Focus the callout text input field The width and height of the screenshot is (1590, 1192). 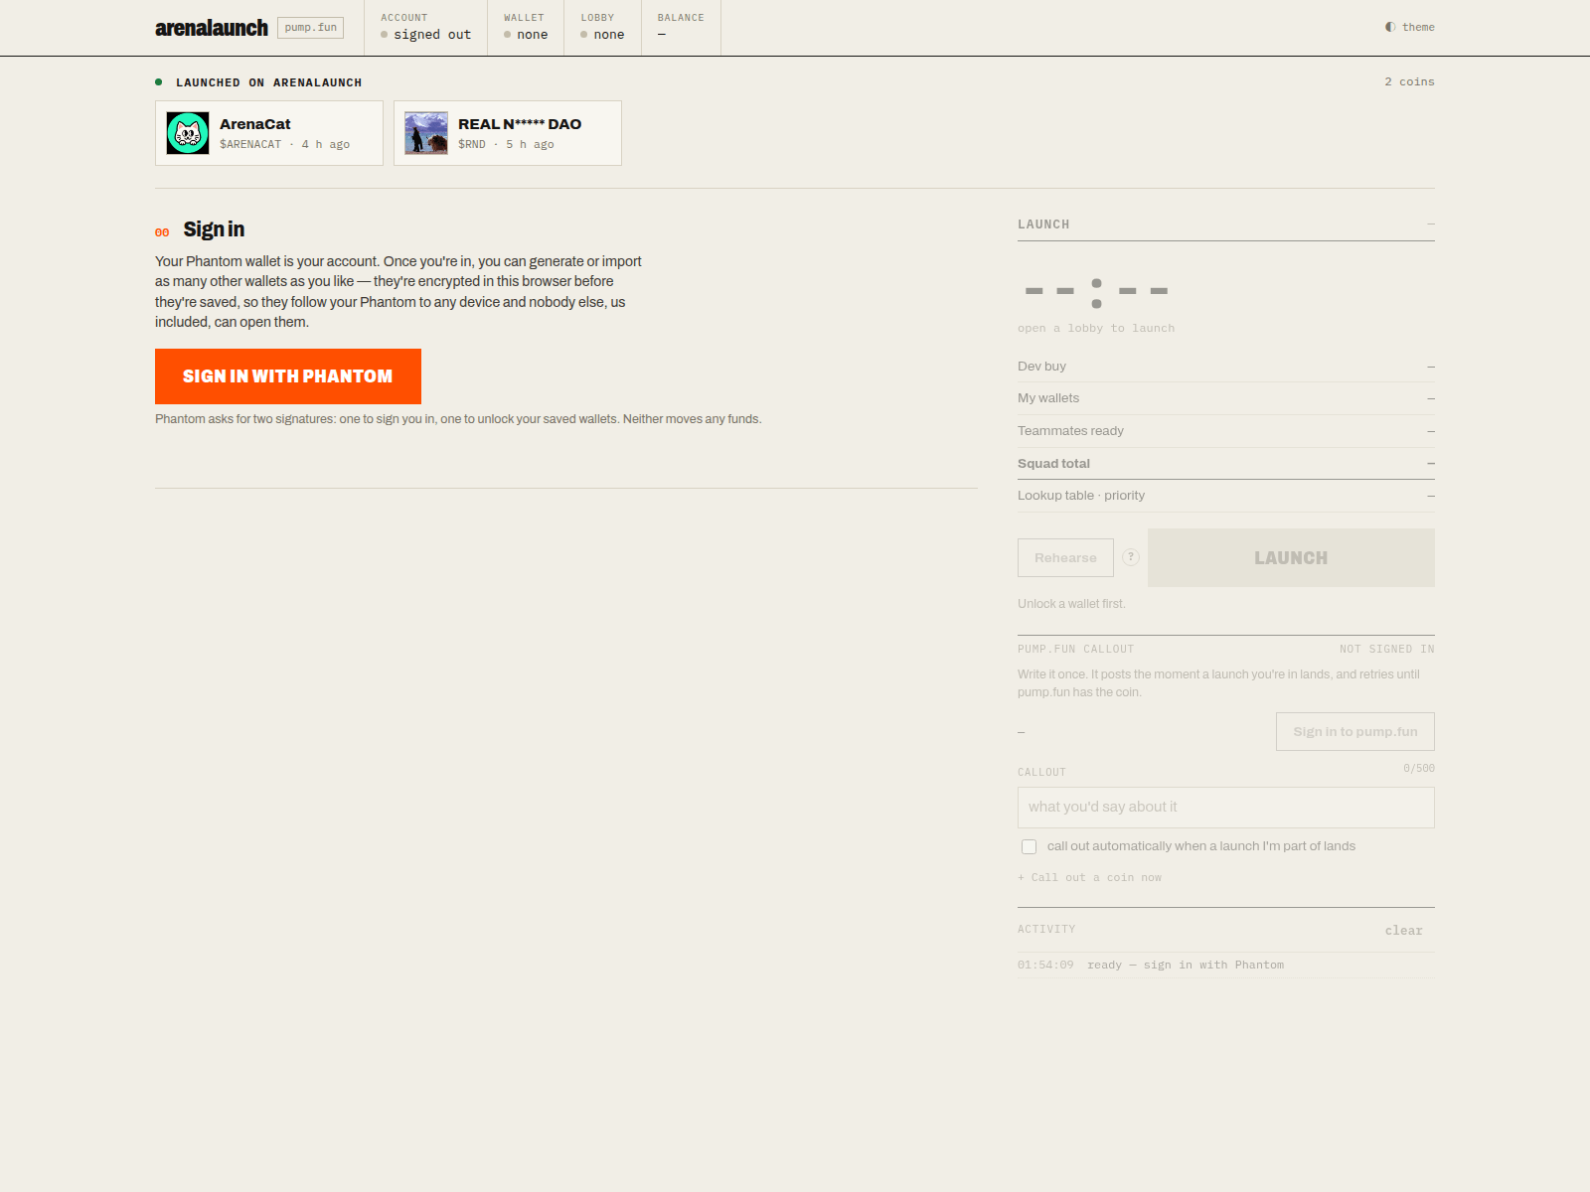pyautogui.click(x=1226, y=808)
